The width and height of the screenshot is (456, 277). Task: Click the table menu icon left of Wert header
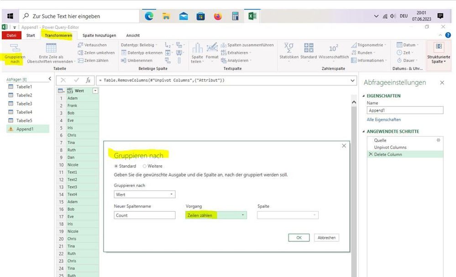(x=61, y=91)
